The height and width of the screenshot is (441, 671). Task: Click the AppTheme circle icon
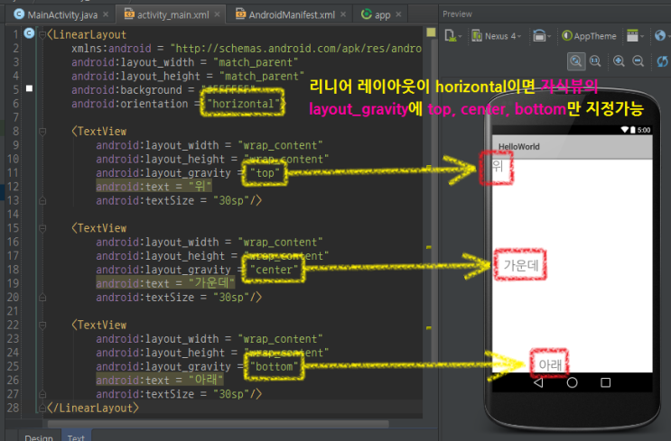click(567, 36)
